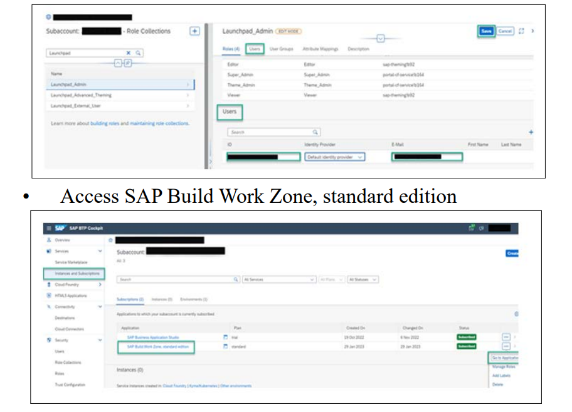Click the pin header icon below the Launchpad search

[x=128, y=63]
